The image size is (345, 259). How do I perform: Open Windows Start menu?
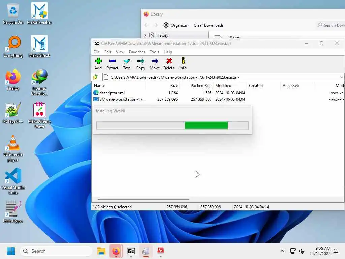coord(11,251)
